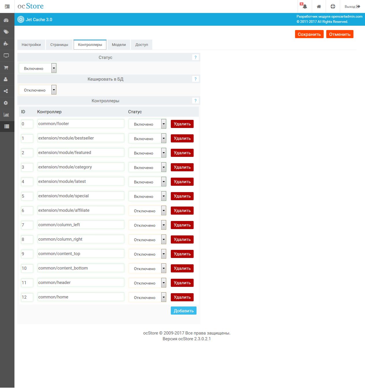Open status dropdown for common/footer
Image resolution: width=365 pixels, height=392 pixels.
tap(147, 124)
